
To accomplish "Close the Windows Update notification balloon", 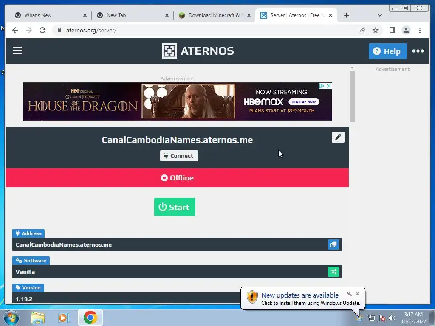I will pyautogui.click(x=357, y=294).
